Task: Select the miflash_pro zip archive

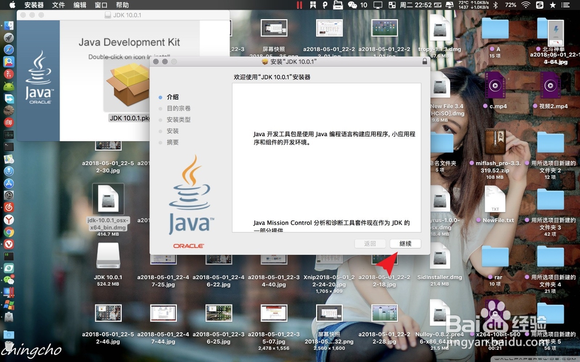Action: coord(495,142)
